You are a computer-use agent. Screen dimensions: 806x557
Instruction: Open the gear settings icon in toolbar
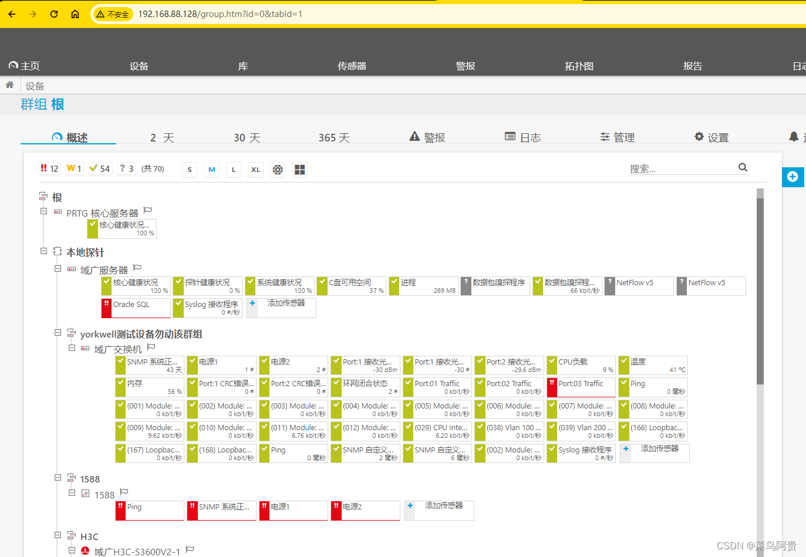click(278, 170)
